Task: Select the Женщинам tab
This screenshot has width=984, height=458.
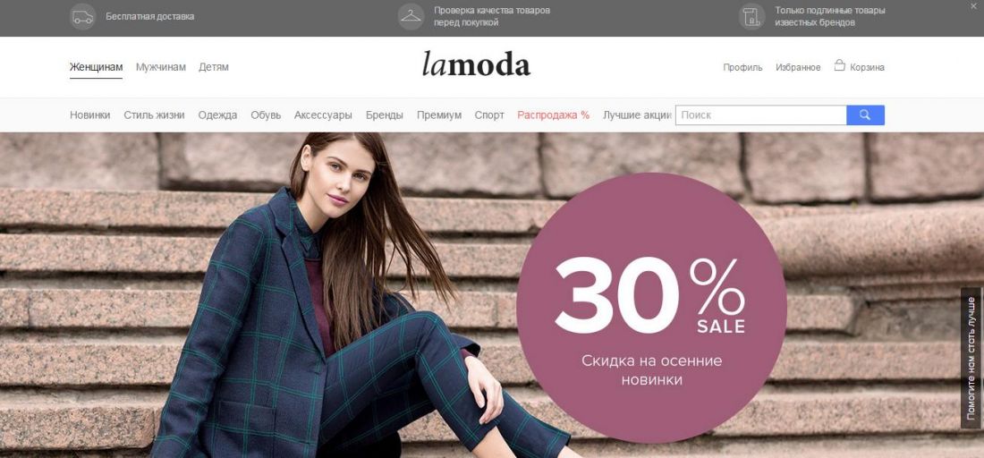Action: pos(96,67)
